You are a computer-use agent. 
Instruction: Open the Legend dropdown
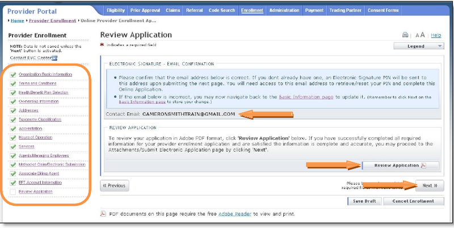pos(419,46)
